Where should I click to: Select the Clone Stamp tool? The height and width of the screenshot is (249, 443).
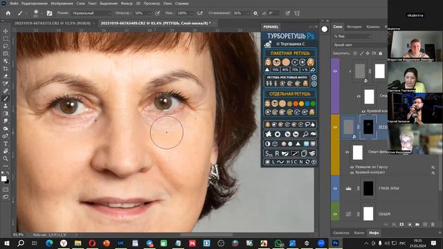6,106
